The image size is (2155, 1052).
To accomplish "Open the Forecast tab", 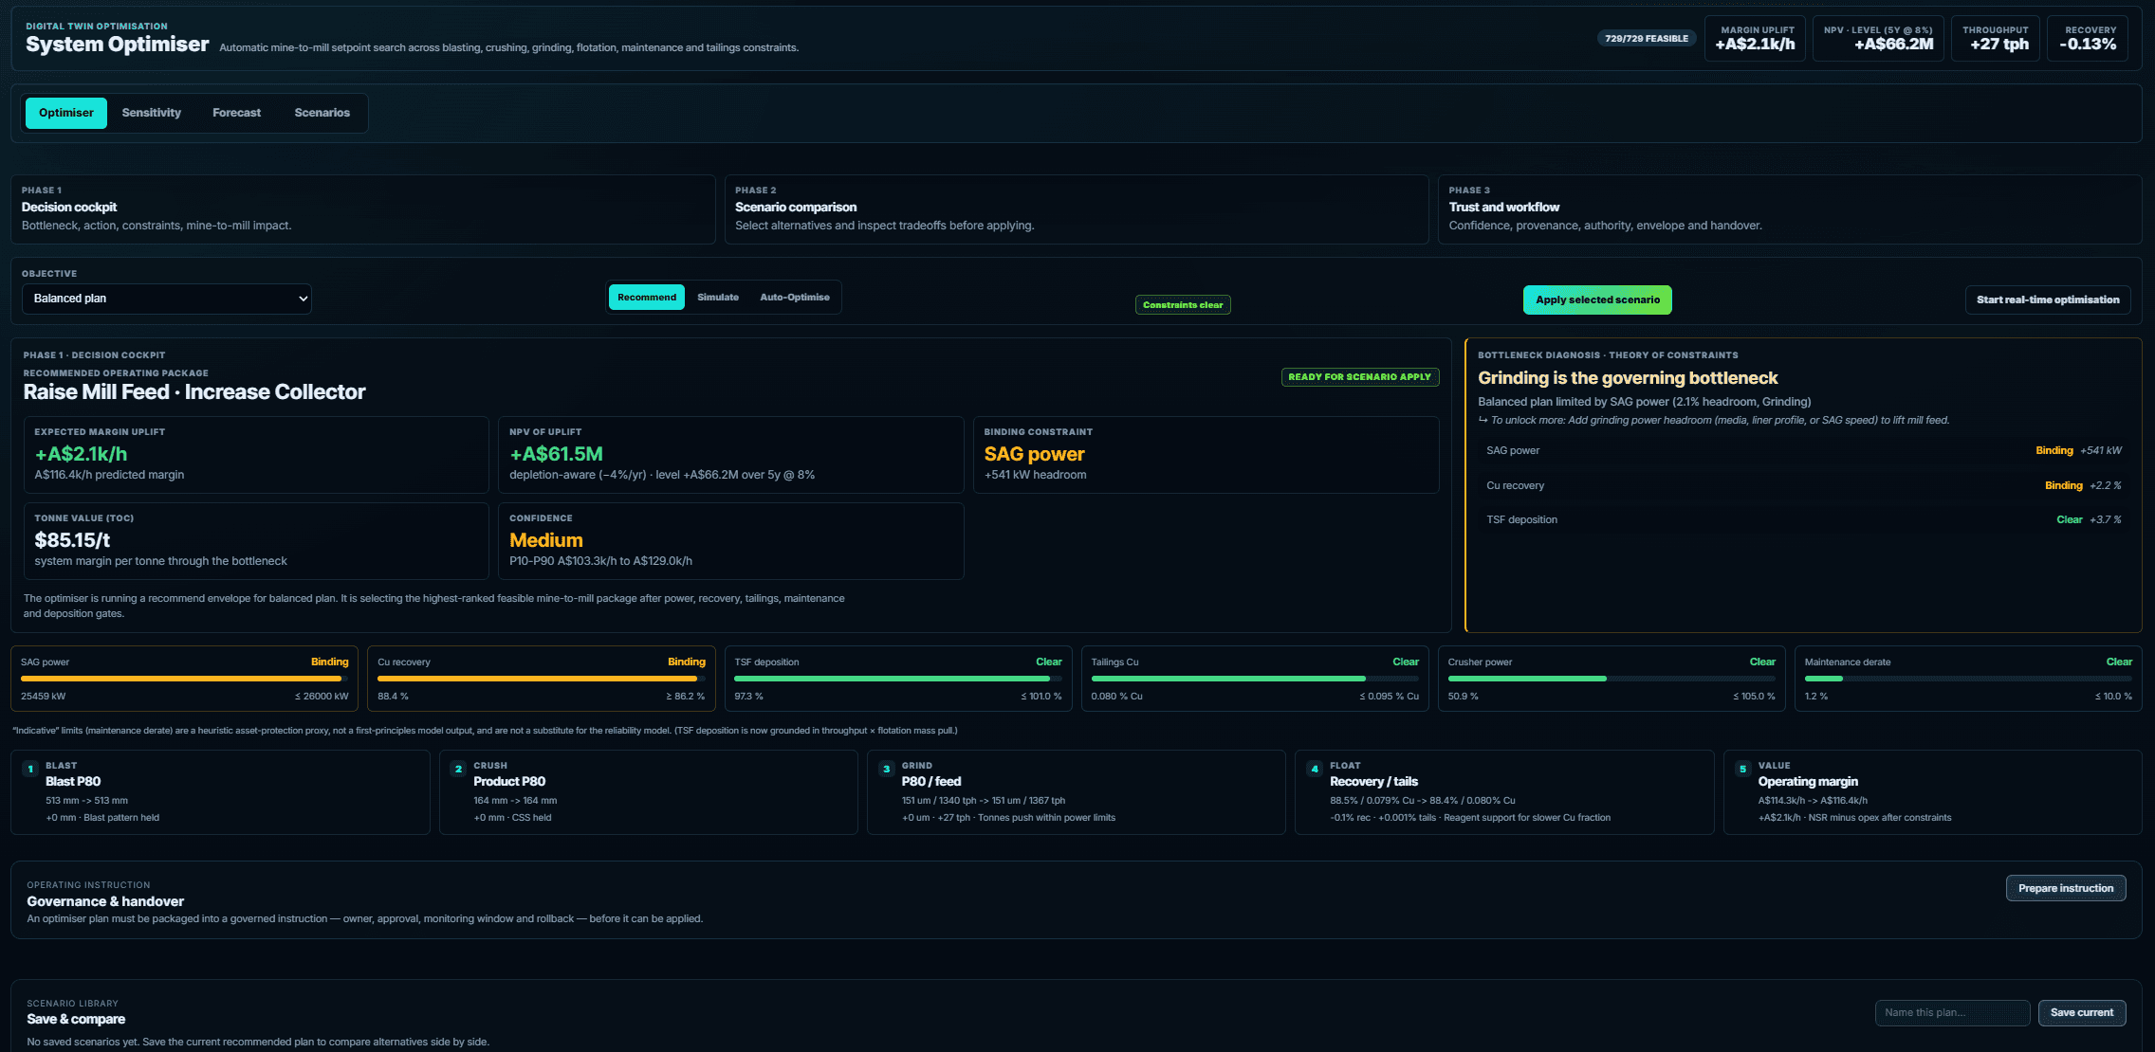I will tap(236, 113).
